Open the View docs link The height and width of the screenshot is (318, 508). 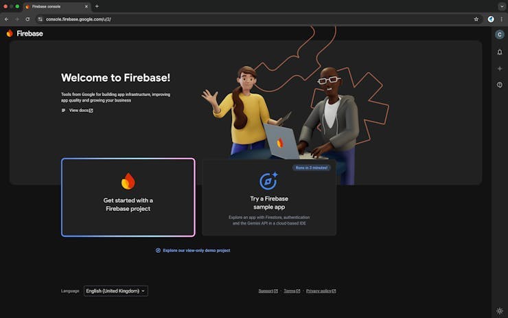81,110
